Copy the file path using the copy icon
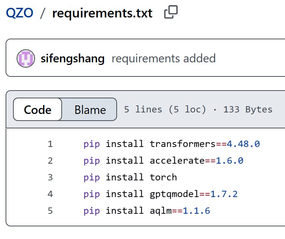Image resolution: width=285 pixels, height=239 pixels. coord(171,13)
